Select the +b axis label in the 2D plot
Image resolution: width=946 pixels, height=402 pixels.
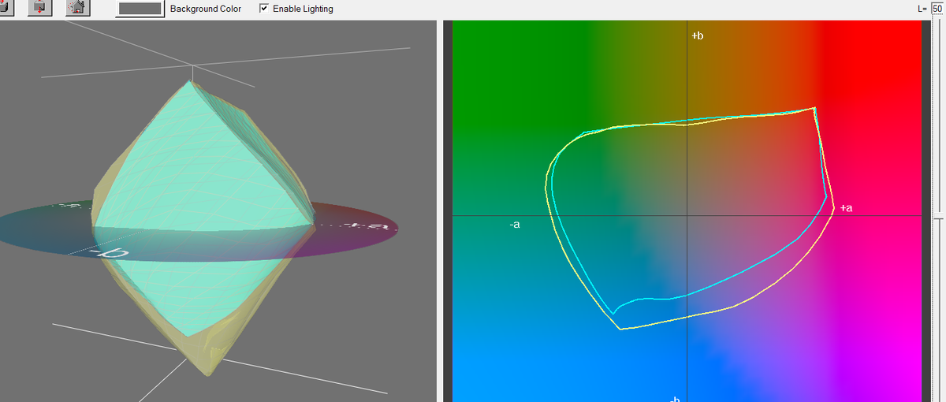point(697,35)
